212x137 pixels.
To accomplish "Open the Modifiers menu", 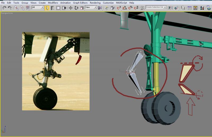I will click(53, 3).
